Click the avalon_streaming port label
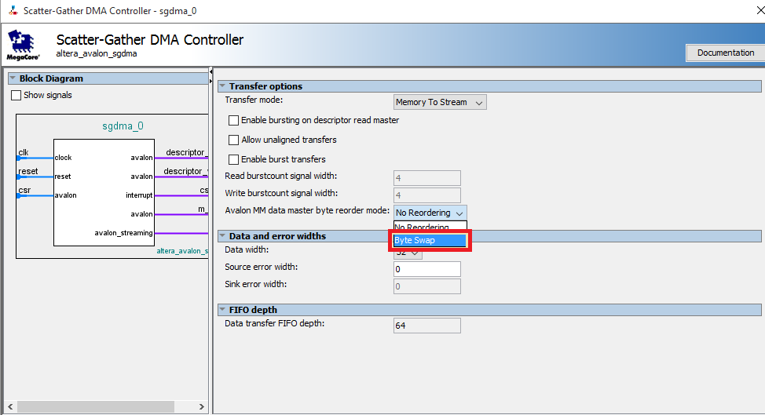 123,233
